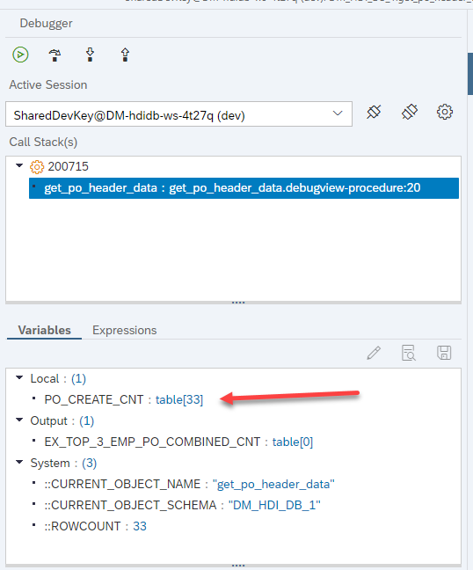Click the attach debugger plug icon
473x570 pixels.
374,112
